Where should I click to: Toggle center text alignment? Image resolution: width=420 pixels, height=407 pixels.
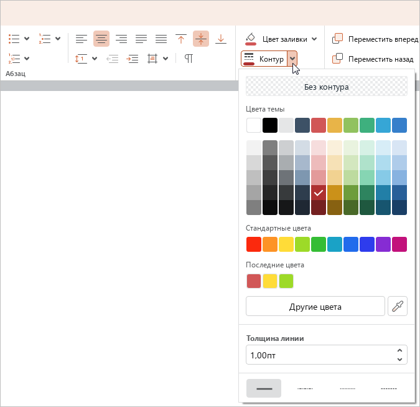click(x=101, y=39)
